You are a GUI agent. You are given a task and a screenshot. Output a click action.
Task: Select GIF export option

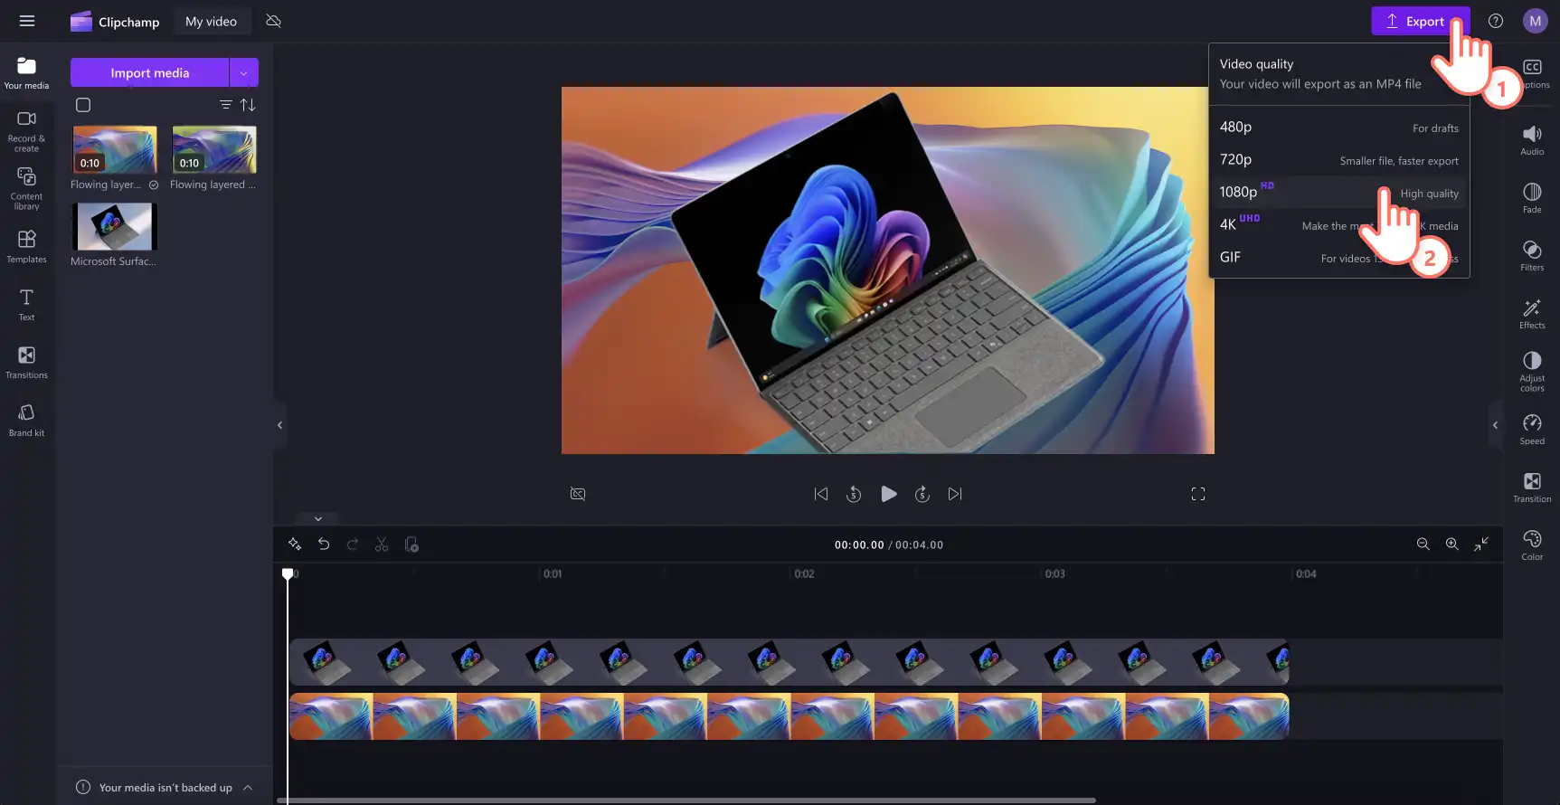(x=1338, y=257)
